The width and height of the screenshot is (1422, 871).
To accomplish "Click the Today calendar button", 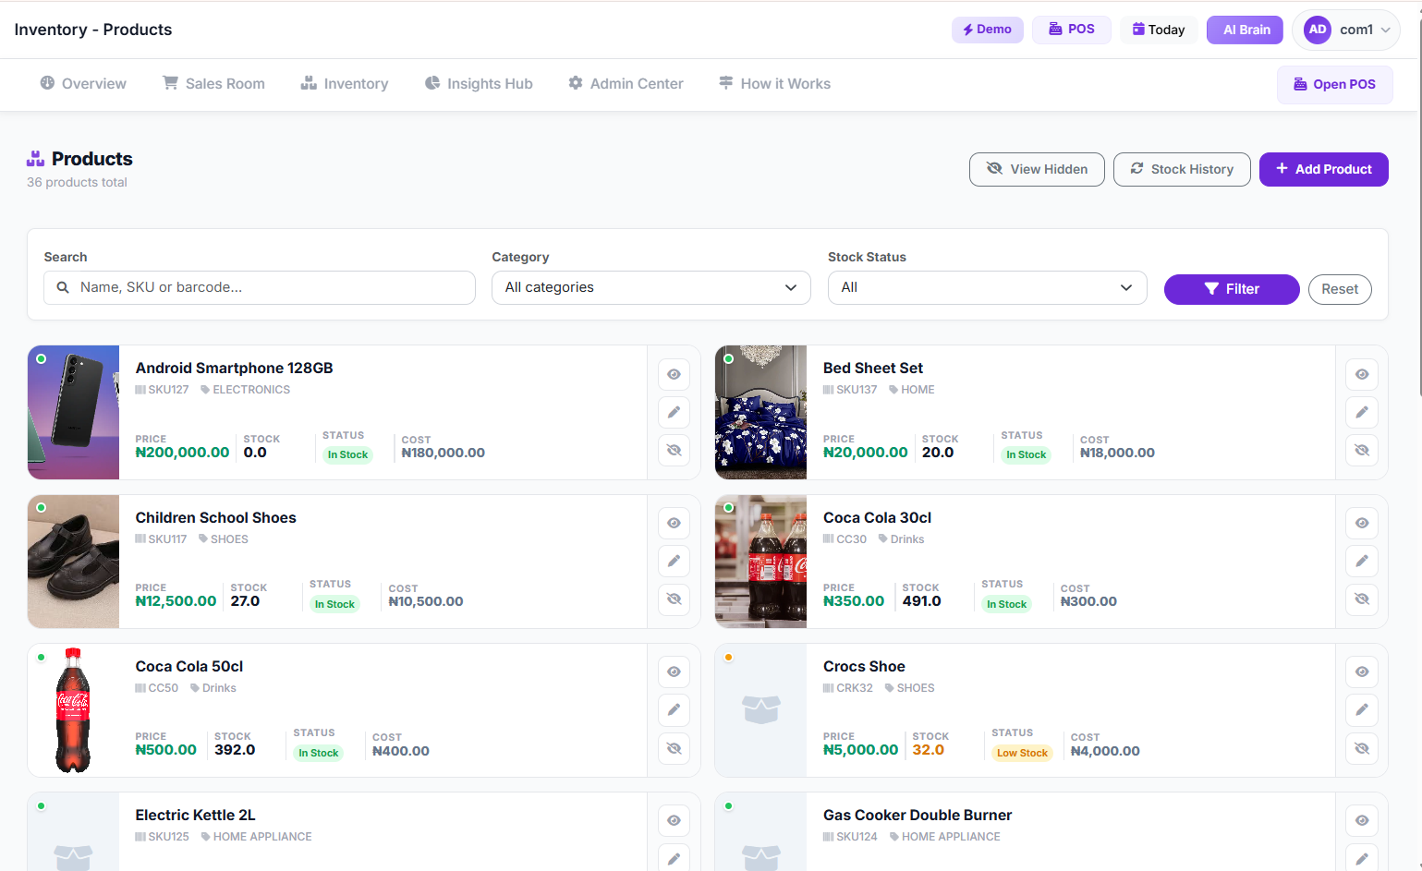I will 1159,30.
